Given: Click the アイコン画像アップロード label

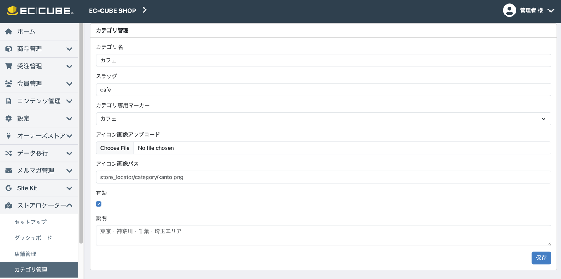Looking at the screenshot, I should tap(128, 134).
